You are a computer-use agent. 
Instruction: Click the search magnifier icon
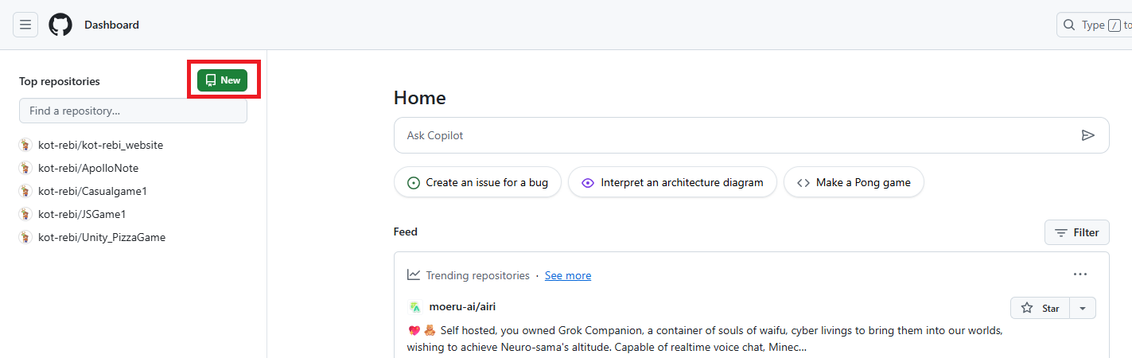point(1069,25)
